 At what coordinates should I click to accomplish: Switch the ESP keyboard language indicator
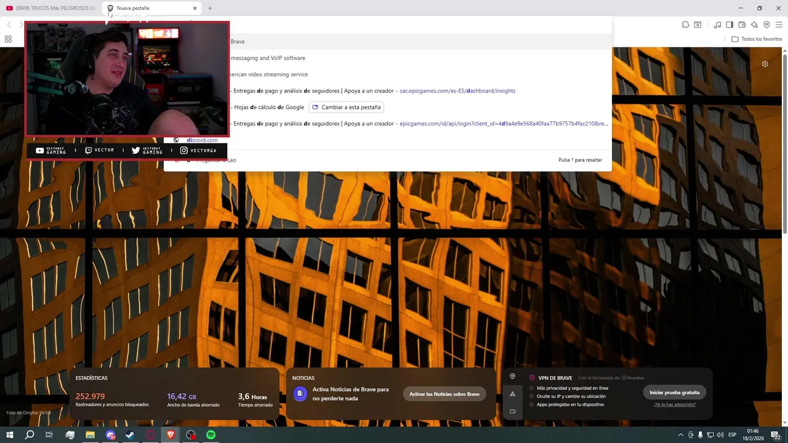click(733, 435)
